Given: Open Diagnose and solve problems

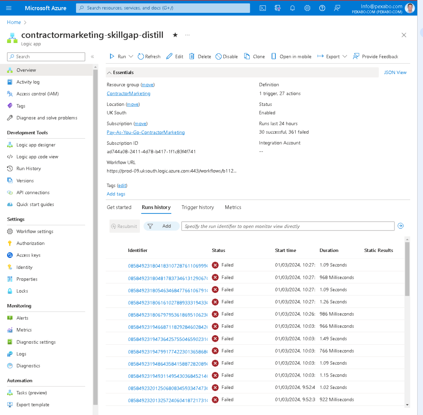Looking at the screenshot, I should (47, 118).
